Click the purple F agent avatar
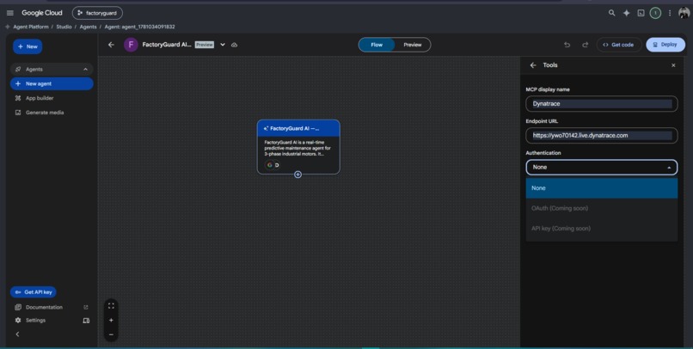The image size is (693, 349). click(131, 45)
